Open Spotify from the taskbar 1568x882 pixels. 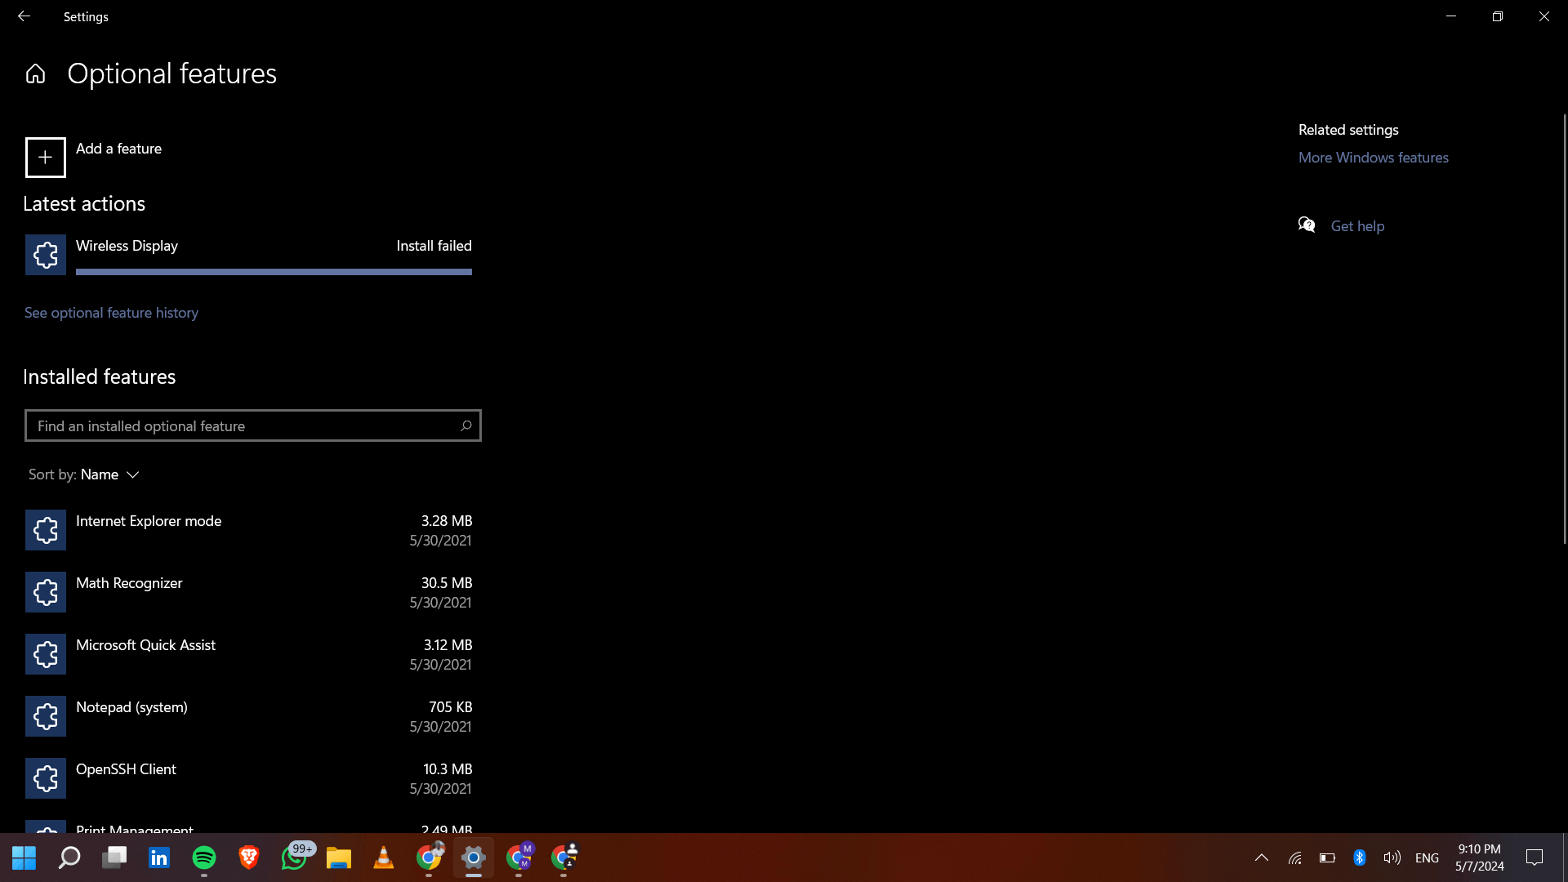click(204, 857)
